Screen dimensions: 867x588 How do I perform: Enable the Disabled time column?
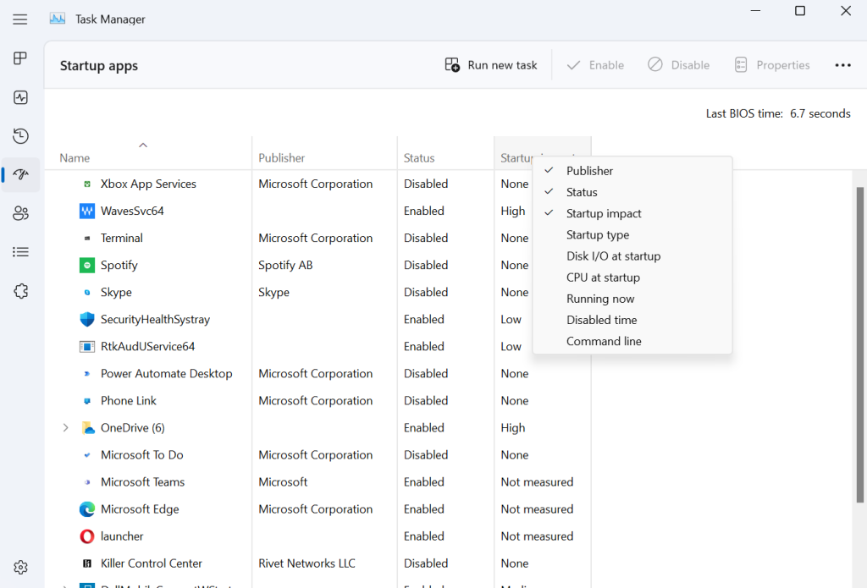point(632,320)
